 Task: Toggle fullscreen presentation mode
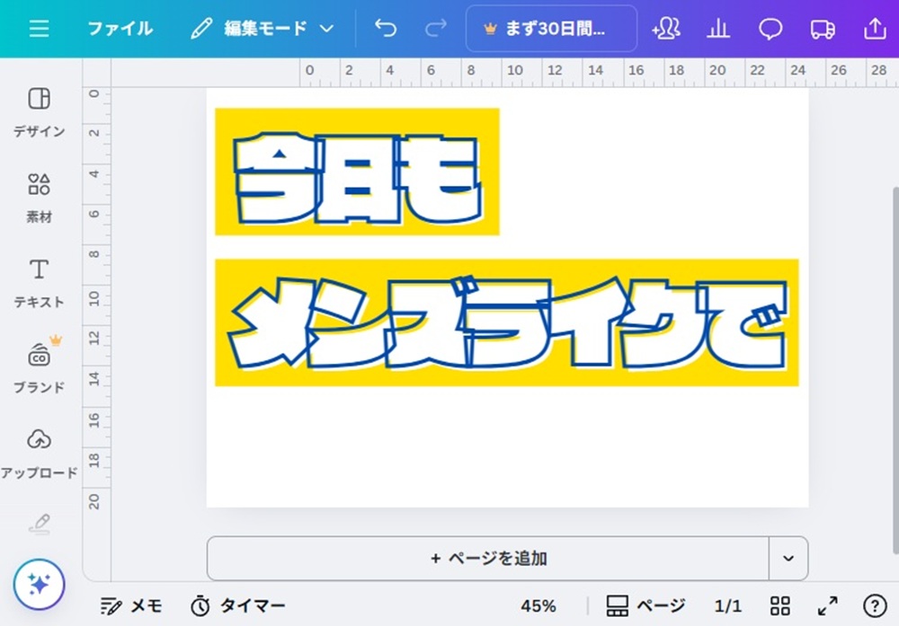[827, 605]
